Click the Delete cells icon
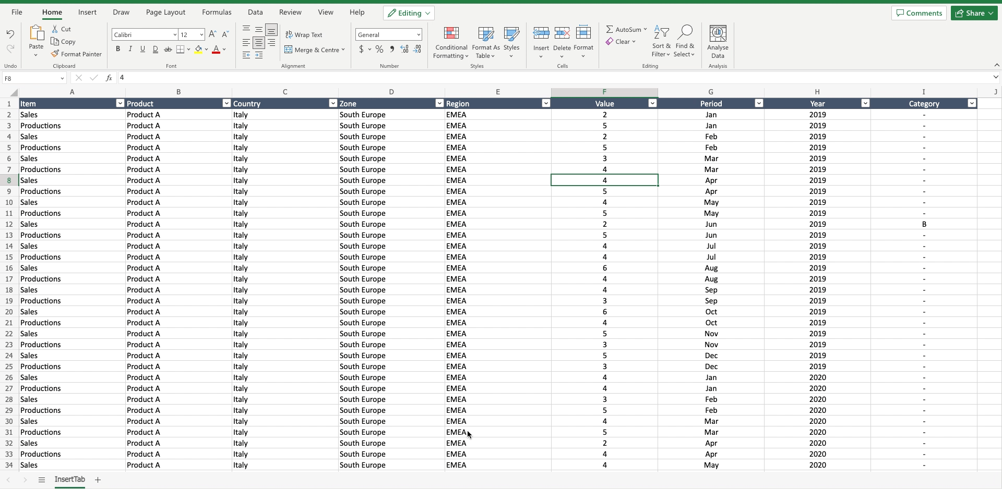Screen dimensions: 1002x489 click(562, 33)
